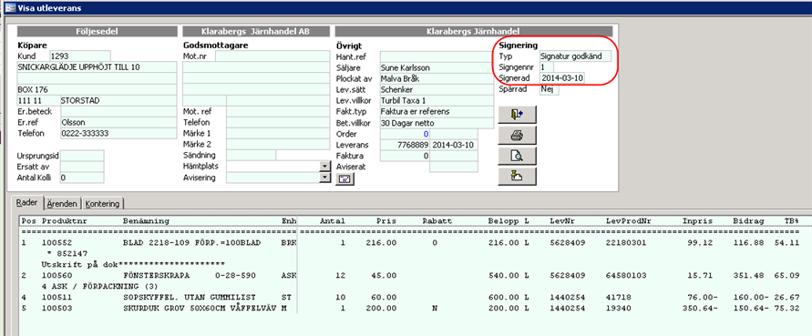The height and width of the screenshot is (336, 812).
Task: Click the Typ field Signatur godkänd
Action: point(575,56)
